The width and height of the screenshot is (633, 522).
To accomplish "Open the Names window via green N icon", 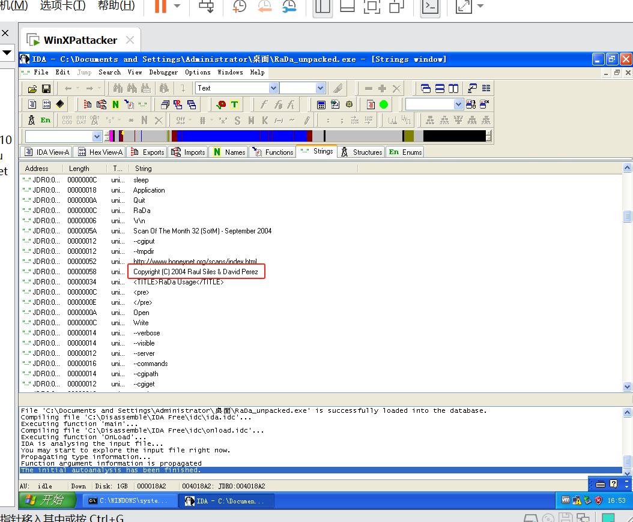I will tap(115, 105).
